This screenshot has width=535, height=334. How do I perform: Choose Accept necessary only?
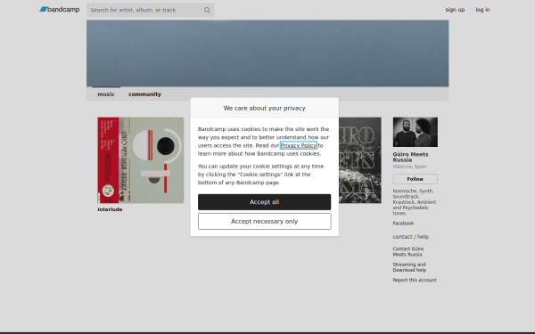point(265,221)
